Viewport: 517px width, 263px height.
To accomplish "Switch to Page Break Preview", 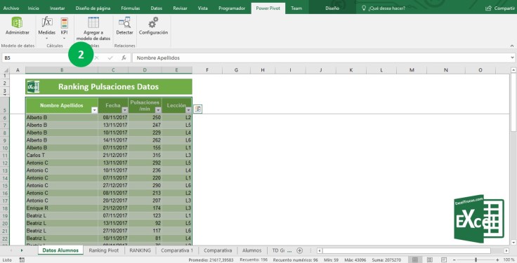I will 444,260.
